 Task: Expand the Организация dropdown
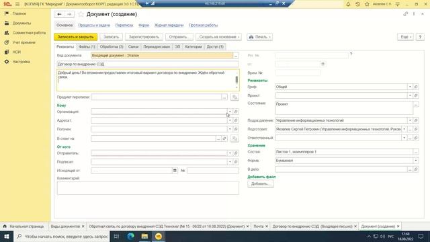230,112
